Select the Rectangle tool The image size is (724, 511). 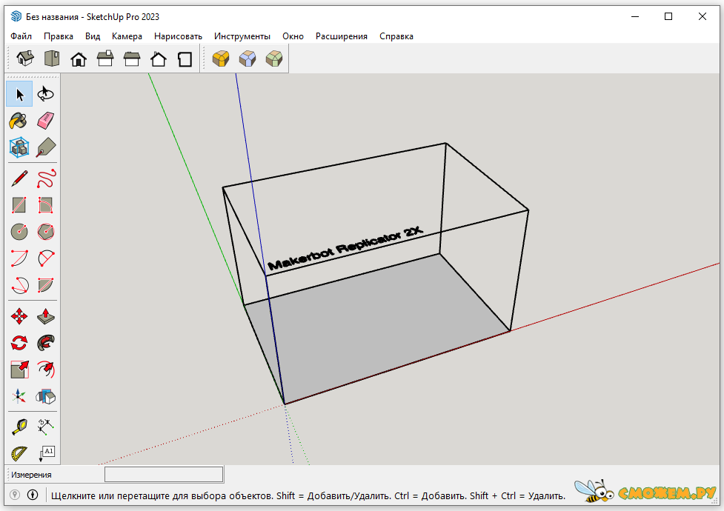pos(19,205)
